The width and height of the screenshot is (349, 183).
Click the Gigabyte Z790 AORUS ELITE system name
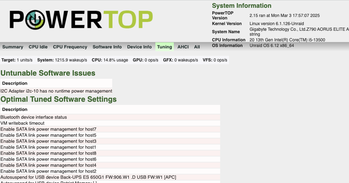299,32
